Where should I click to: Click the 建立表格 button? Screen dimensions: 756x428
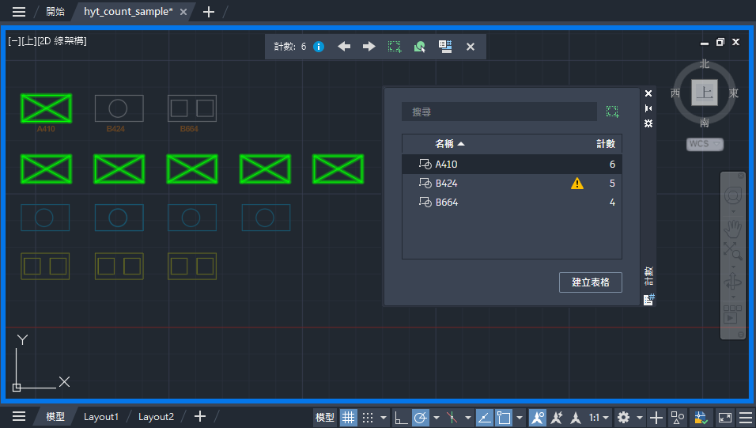pyautogui.click(x=591, y=282)
